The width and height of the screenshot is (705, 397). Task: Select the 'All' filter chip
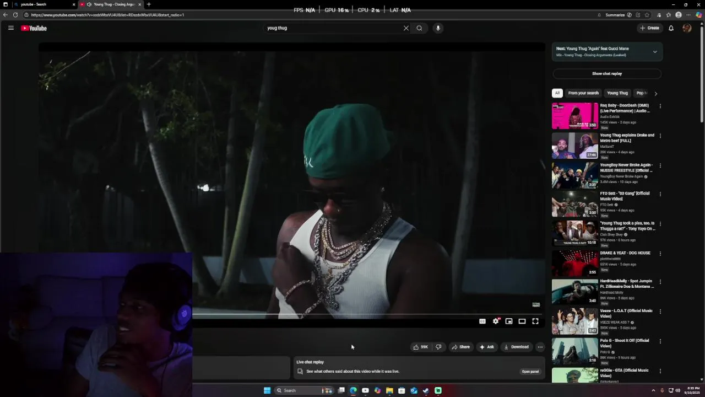557,93
